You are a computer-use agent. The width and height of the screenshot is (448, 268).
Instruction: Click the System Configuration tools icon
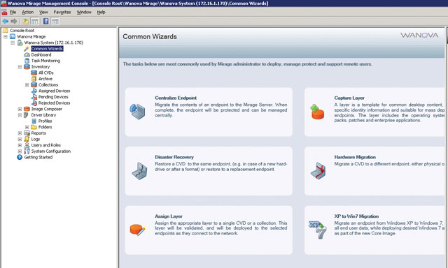tap(27, 151)
